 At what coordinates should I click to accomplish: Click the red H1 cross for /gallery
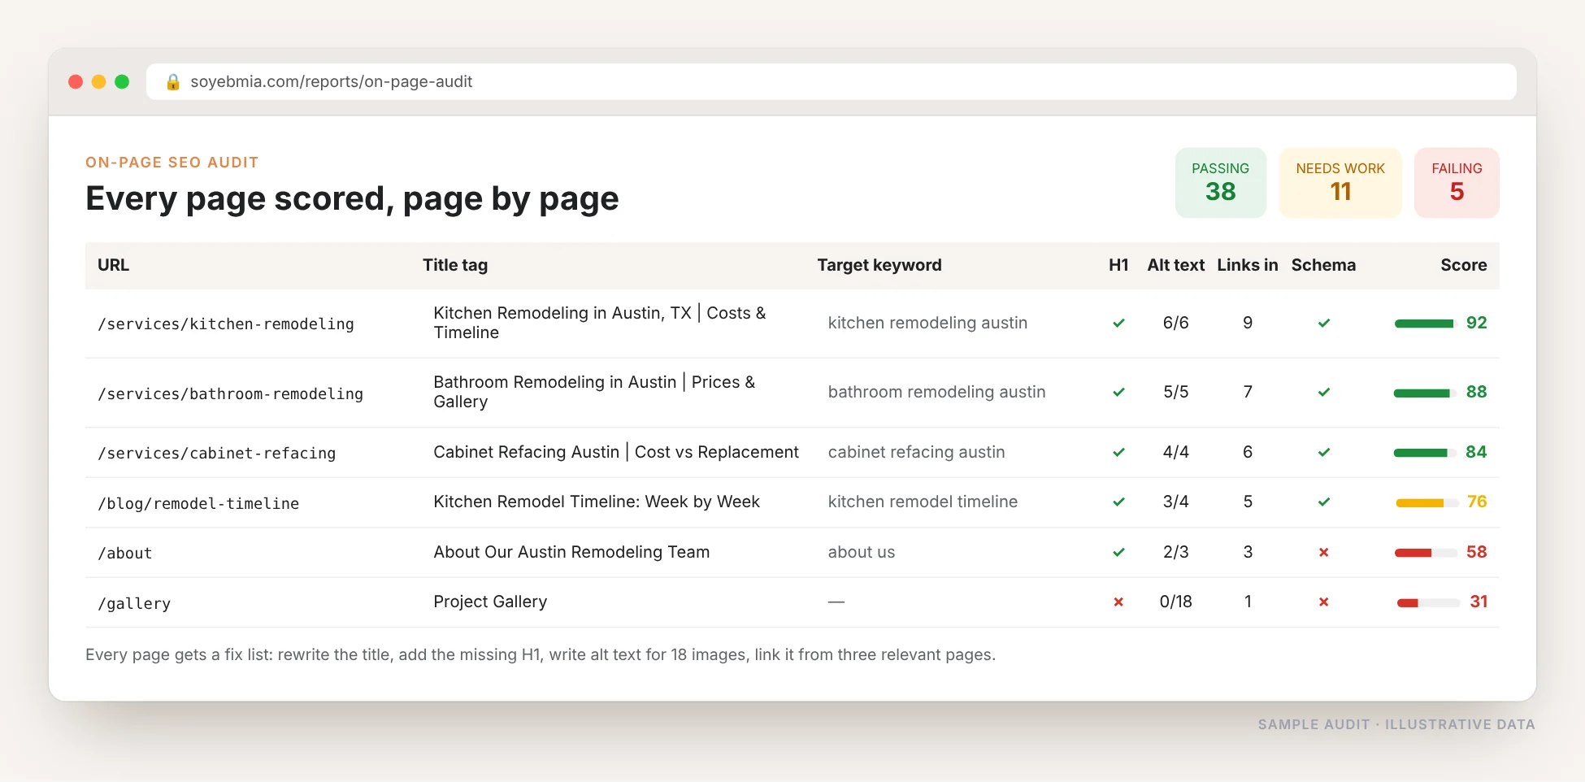(1118, 602)
